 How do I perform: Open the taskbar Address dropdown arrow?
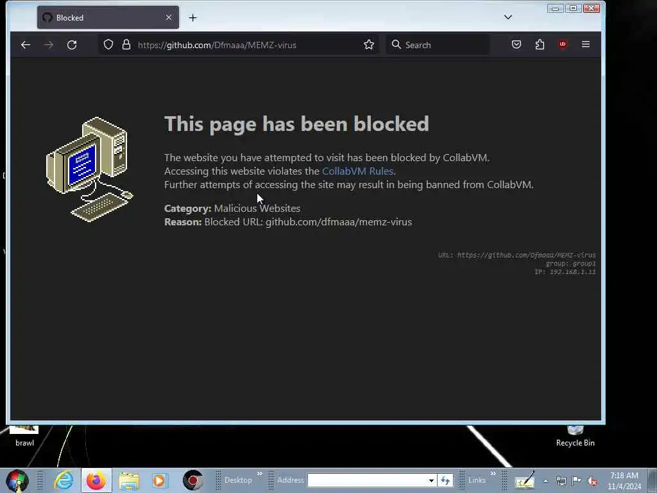[x=431, y=480]
